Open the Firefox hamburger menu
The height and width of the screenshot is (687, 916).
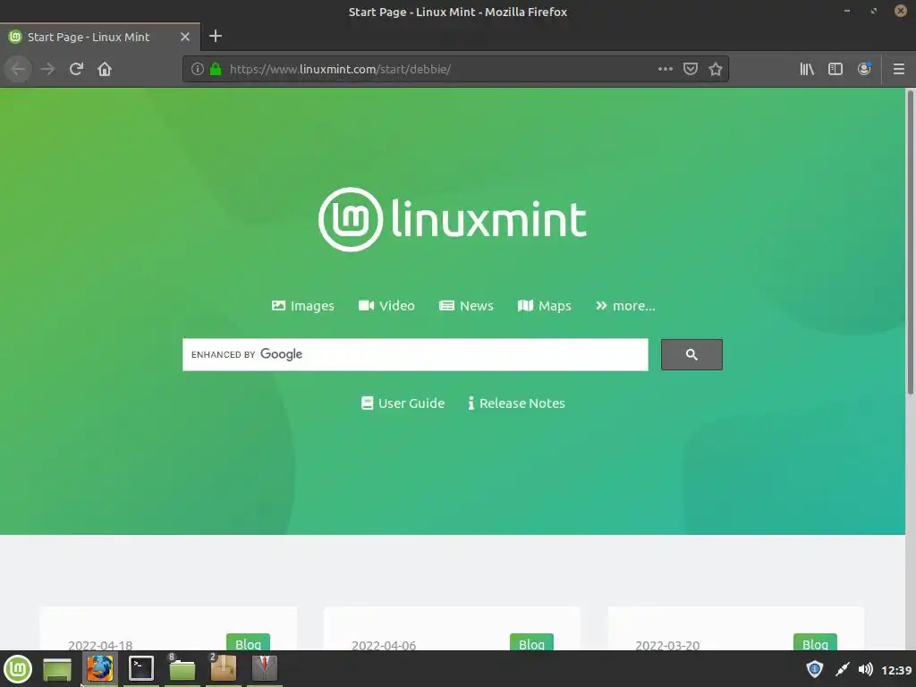[899, 69]
